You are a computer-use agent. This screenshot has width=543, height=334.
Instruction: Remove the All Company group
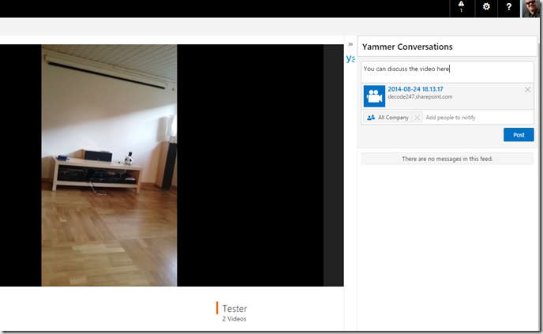click(x=417, y=118)
